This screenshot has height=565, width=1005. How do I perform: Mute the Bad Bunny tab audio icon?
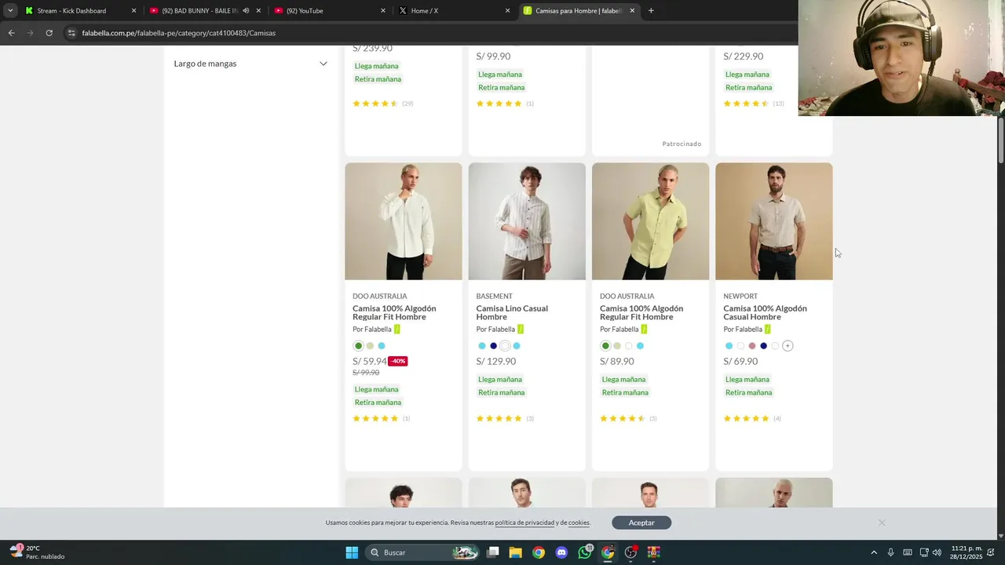[246, 11]
